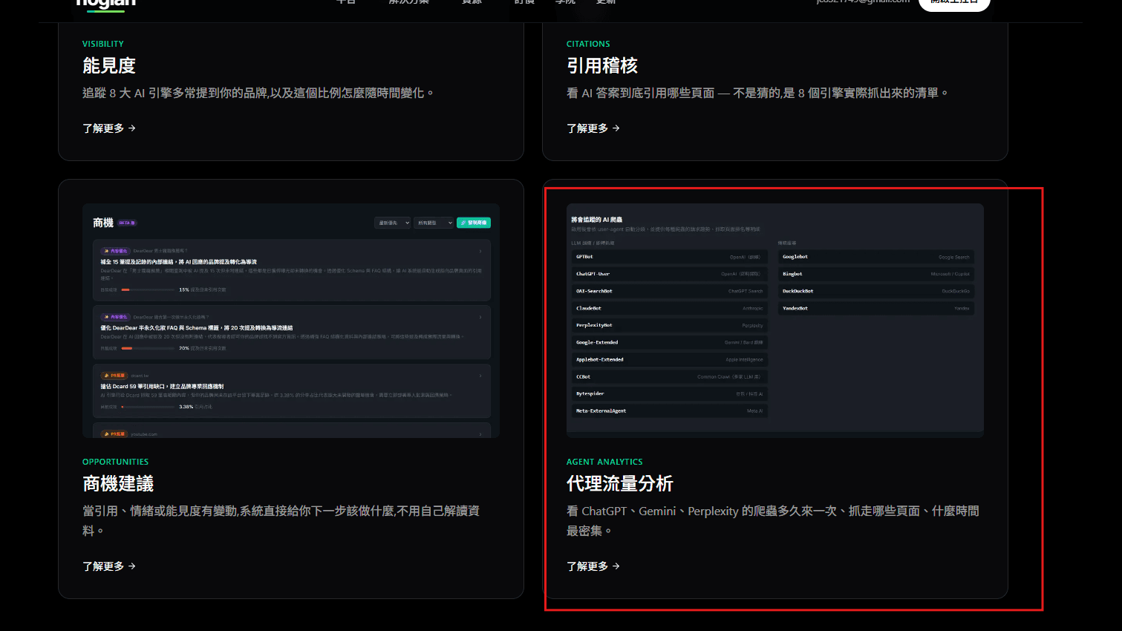The width and height of the screenshot is (1122, 631).
Task: Select the DuckDuckBot crawler row
Action: click(x=876, y=291)
